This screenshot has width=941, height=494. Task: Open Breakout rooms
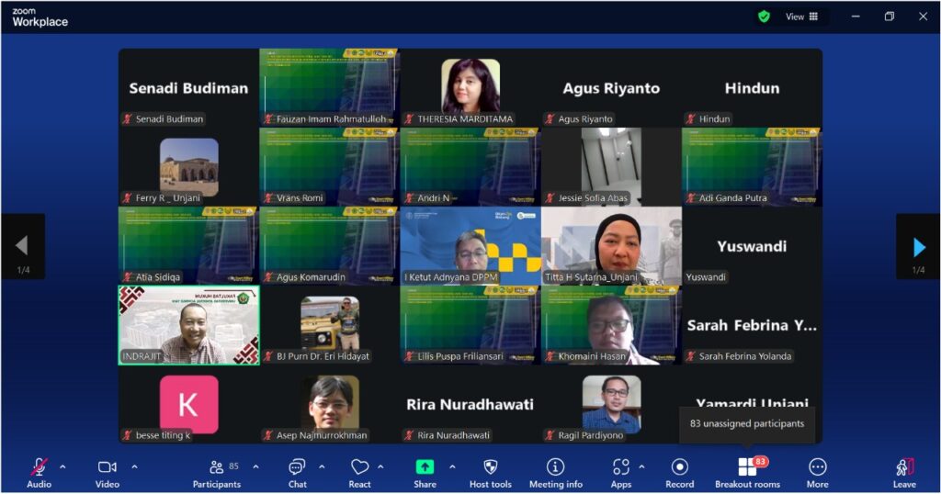point(747,472)
